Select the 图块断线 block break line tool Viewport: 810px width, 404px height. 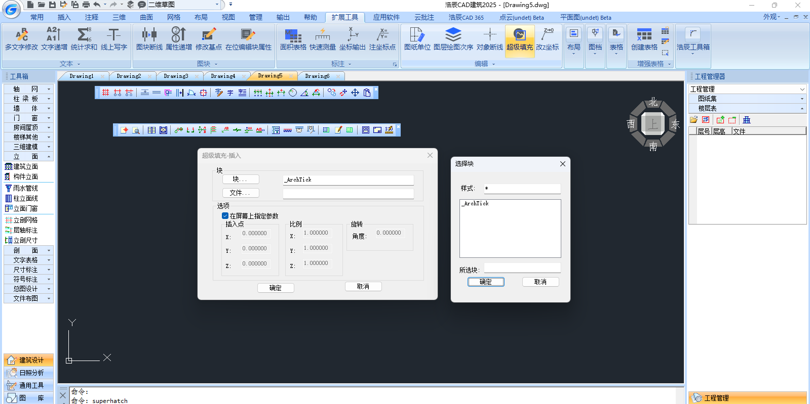(149, 39)
